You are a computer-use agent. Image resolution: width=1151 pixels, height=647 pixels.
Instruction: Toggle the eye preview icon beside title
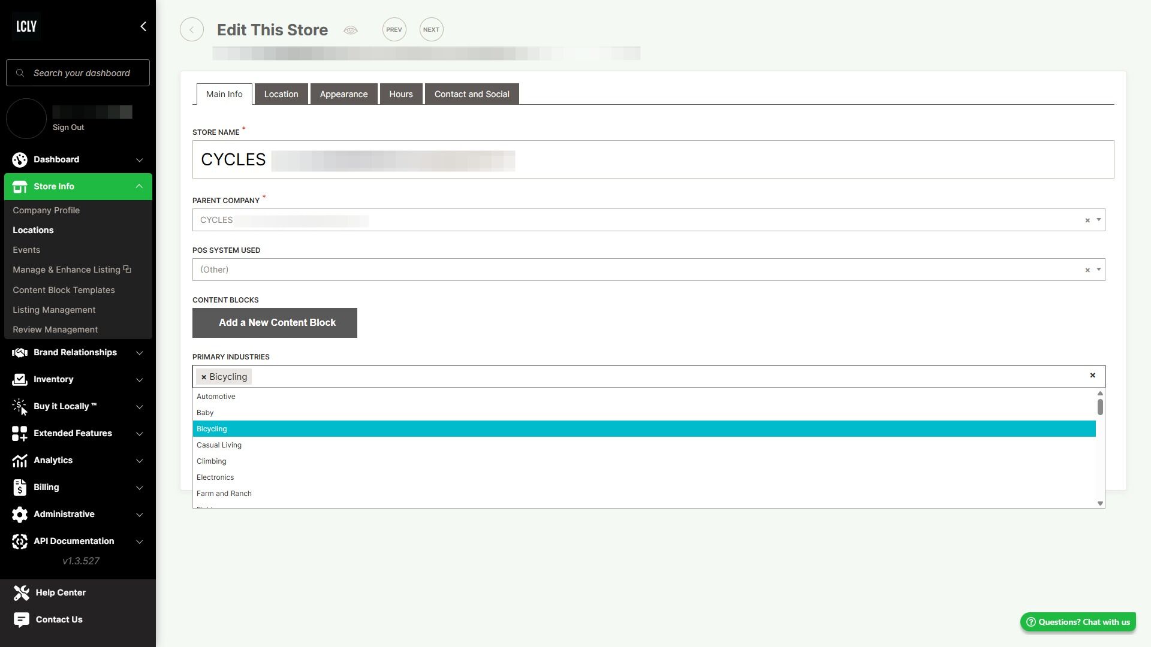click(351, 30)
